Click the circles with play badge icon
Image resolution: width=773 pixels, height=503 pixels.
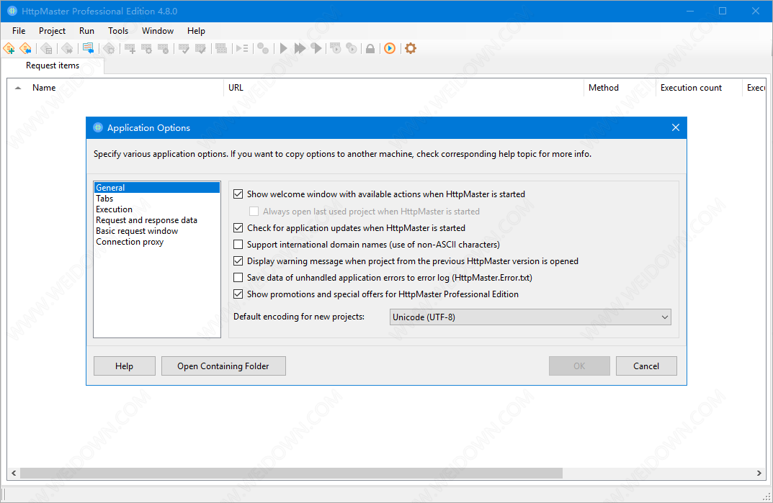click(352, 48)
